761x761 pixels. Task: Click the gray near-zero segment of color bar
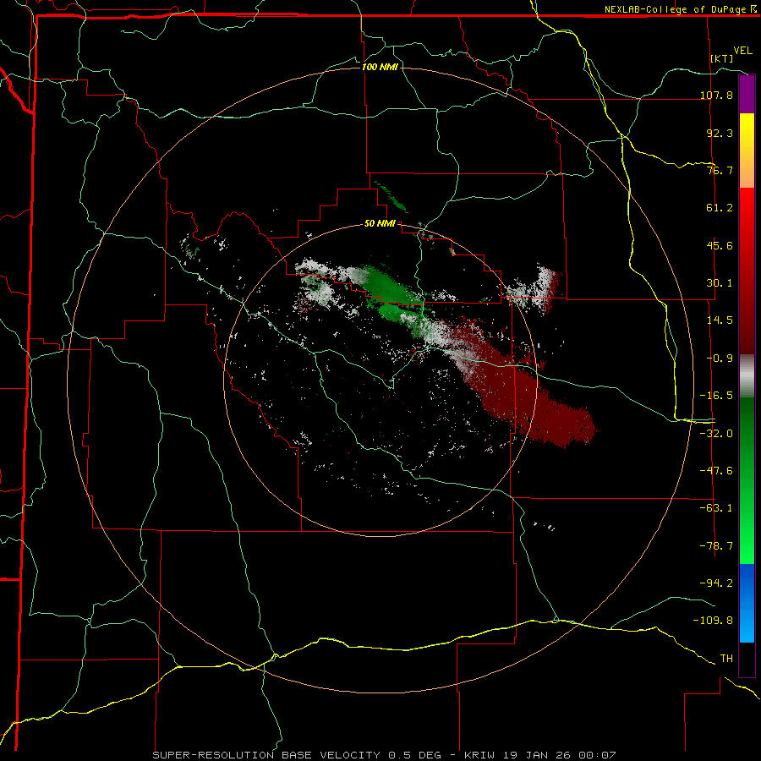747,376
